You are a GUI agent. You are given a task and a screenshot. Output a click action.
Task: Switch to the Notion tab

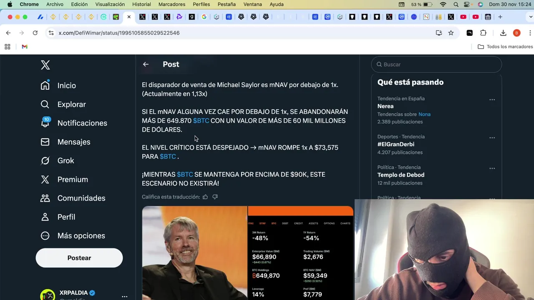click(426, 17)
